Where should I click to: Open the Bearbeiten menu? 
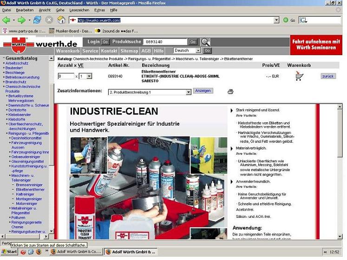25,10
